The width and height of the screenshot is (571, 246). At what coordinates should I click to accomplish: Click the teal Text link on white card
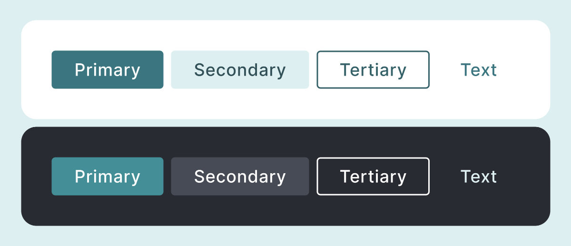tap(479, 70)
